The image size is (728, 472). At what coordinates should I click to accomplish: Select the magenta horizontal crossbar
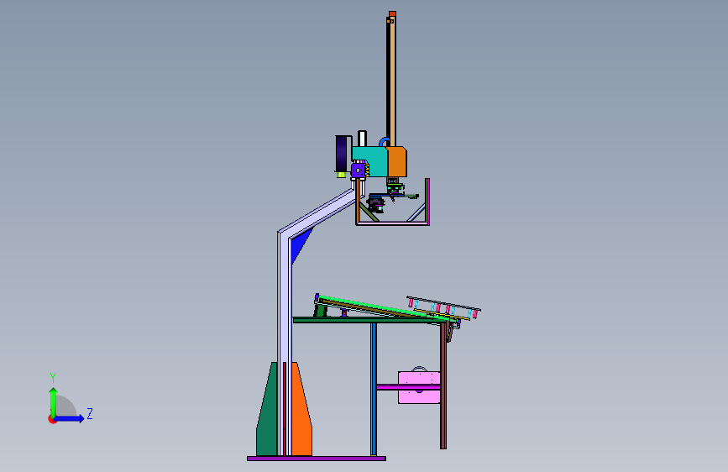tap(407, 387)
